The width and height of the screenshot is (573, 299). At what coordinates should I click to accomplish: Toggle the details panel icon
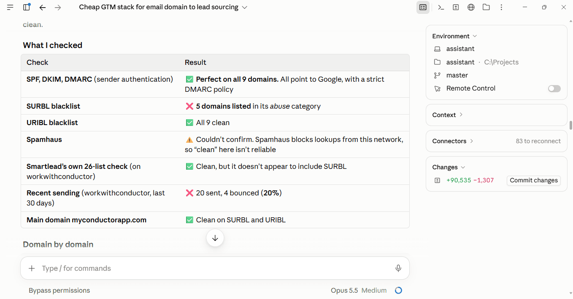[x=423, y=7]
